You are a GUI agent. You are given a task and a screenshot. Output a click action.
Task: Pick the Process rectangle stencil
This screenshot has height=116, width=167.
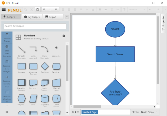(22, 68)
